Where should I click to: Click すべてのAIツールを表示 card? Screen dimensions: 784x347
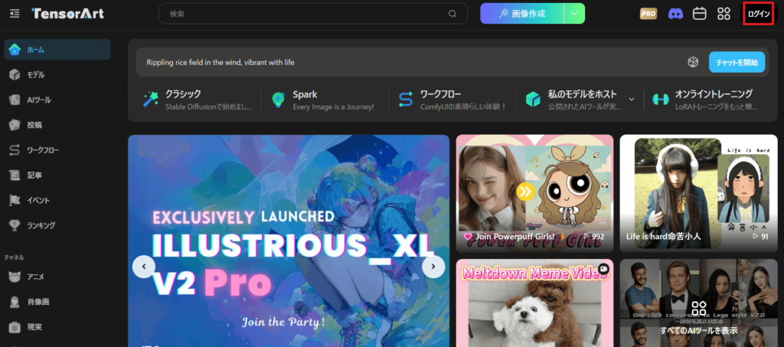[x=698, y=303]
